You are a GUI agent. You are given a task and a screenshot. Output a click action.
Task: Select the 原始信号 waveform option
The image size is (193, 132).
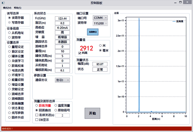pos(56,110)
